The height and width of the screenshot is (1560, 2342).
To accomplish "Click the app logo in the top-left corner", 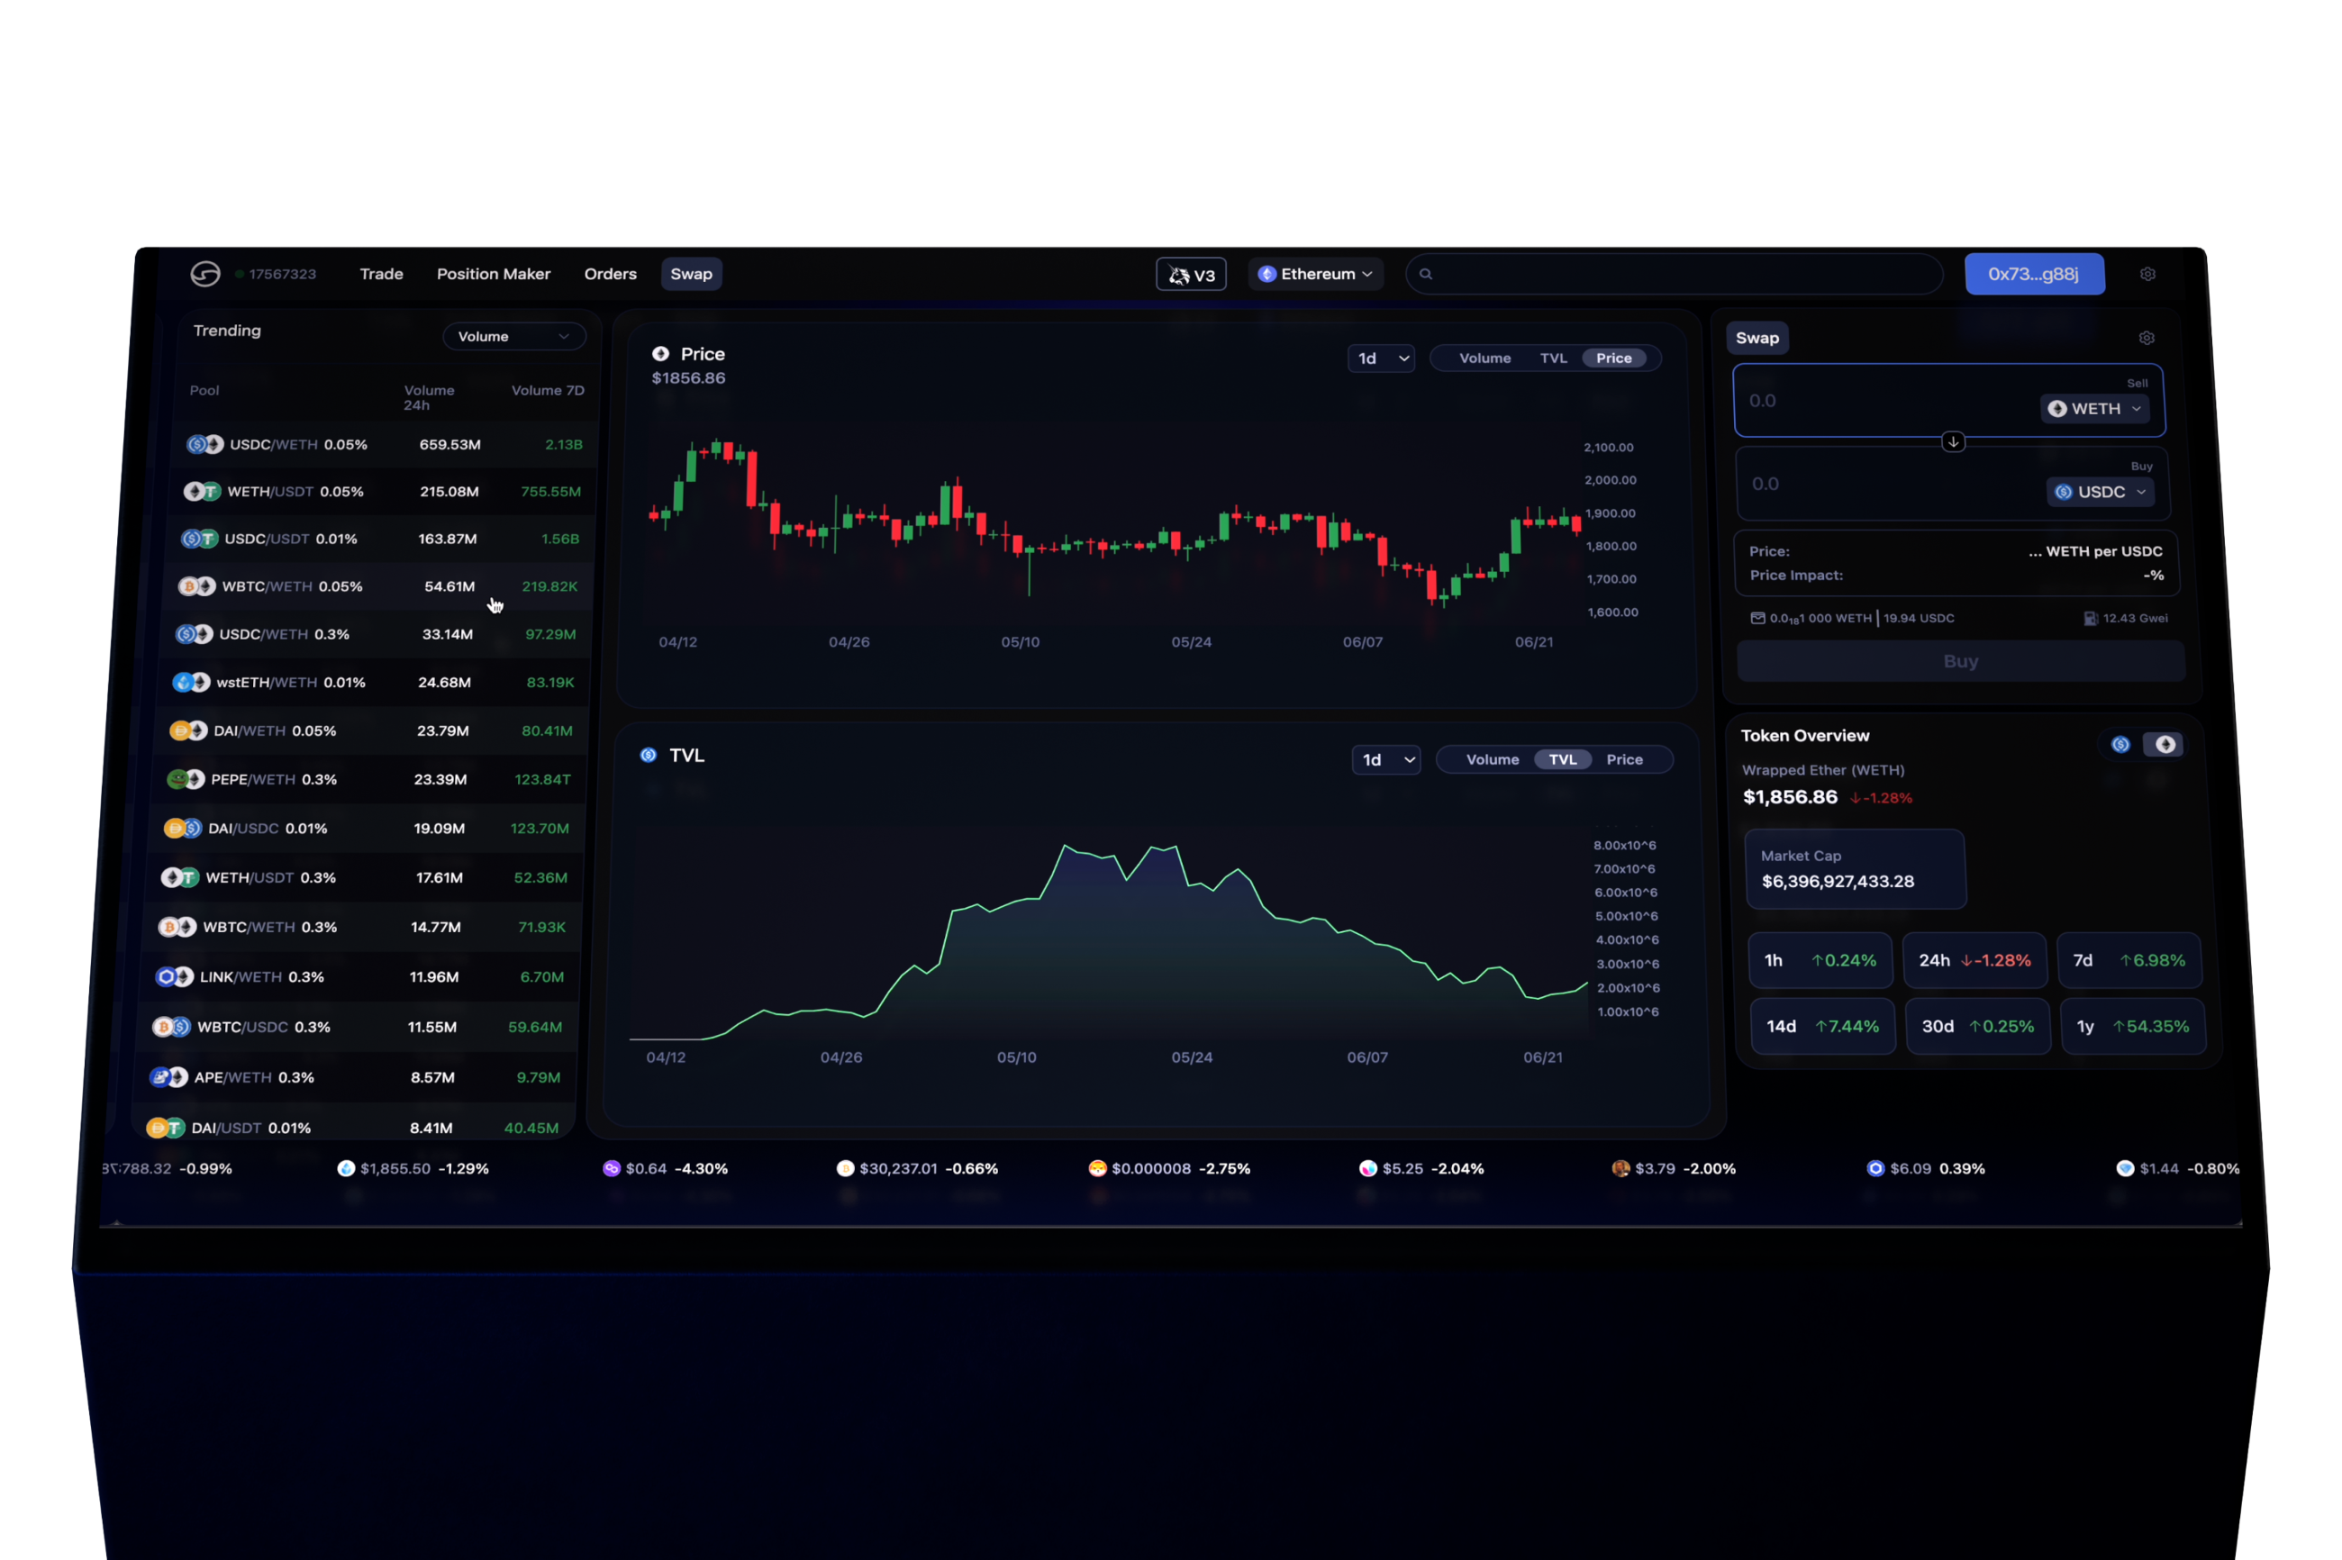I will (206, 274).
